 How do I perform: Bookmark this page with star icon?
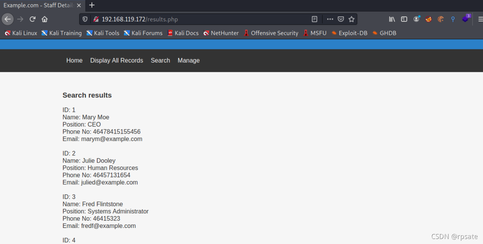click(351, 19)
